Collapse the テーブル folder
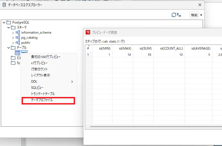222x146 pixels. [x=8, y=48]
